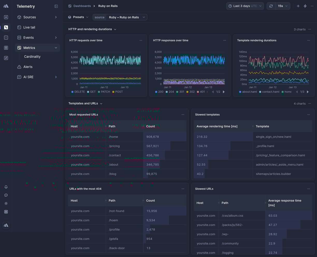
Task: Select Cardinality under Metrics
Action: [32, 56]
